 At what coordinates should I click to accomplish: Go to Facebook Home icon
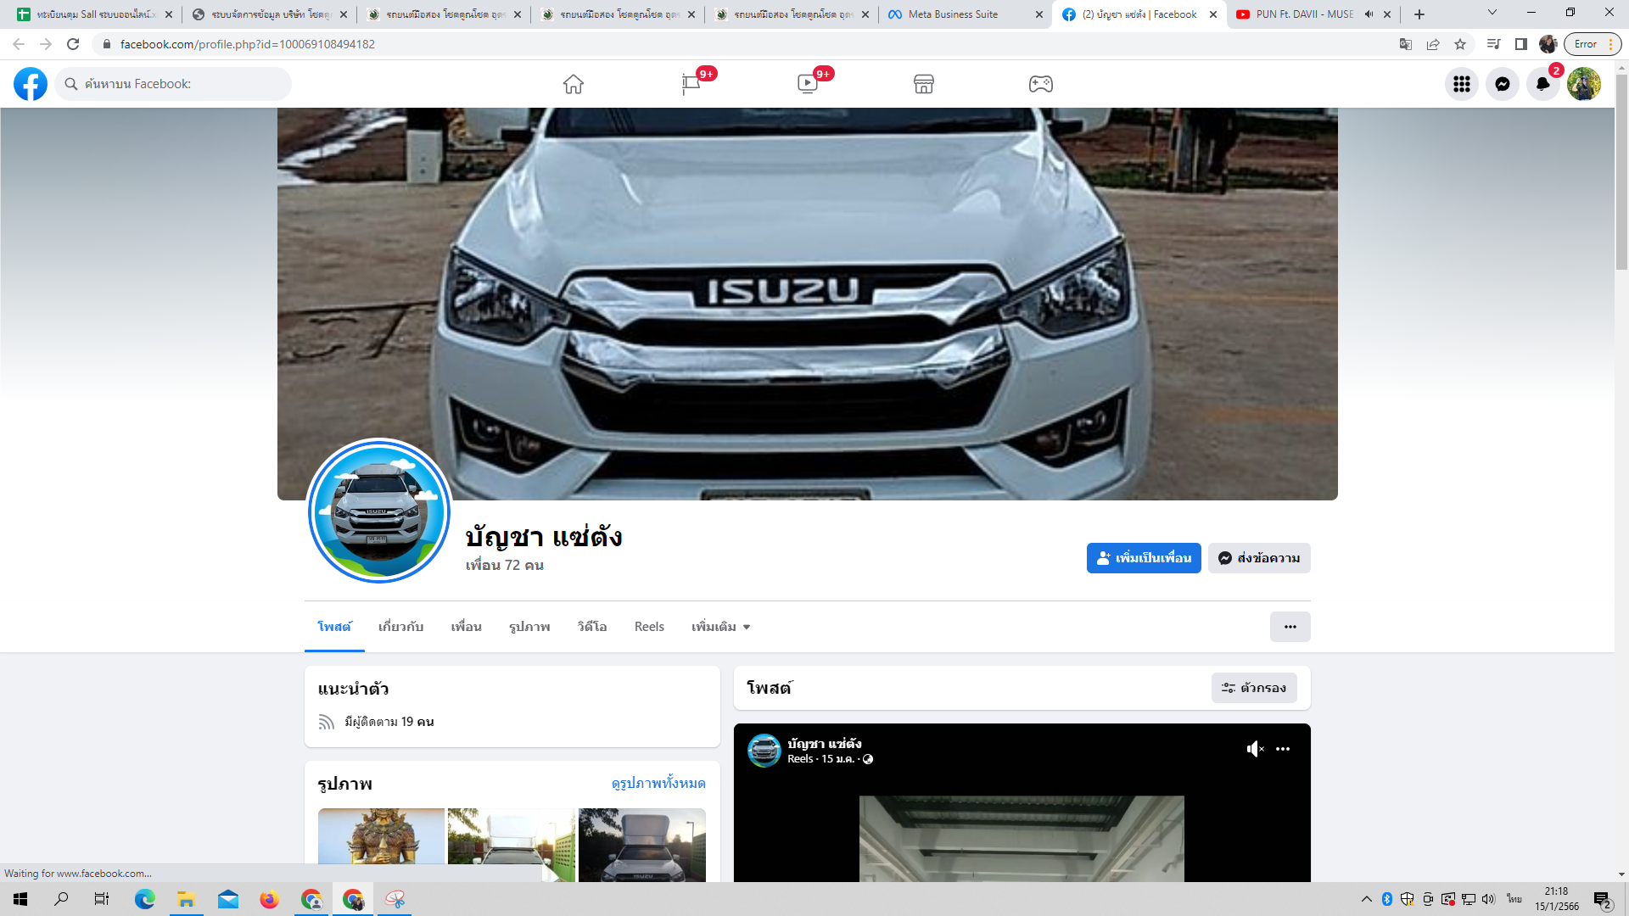pyautogui.click(x=574, y=84)
